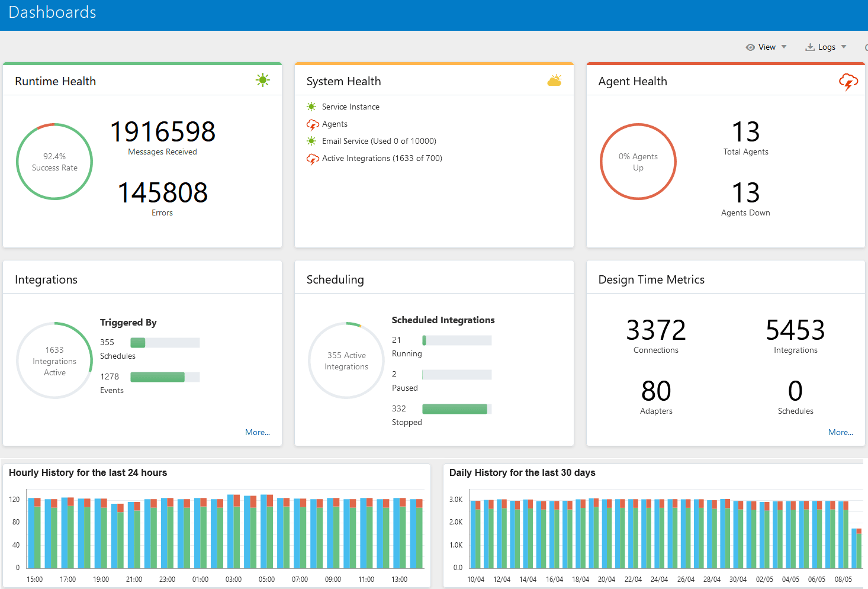Screen dimensions: 868x589
Task: Open the Logs menu
Action: (x=826, y=47)
